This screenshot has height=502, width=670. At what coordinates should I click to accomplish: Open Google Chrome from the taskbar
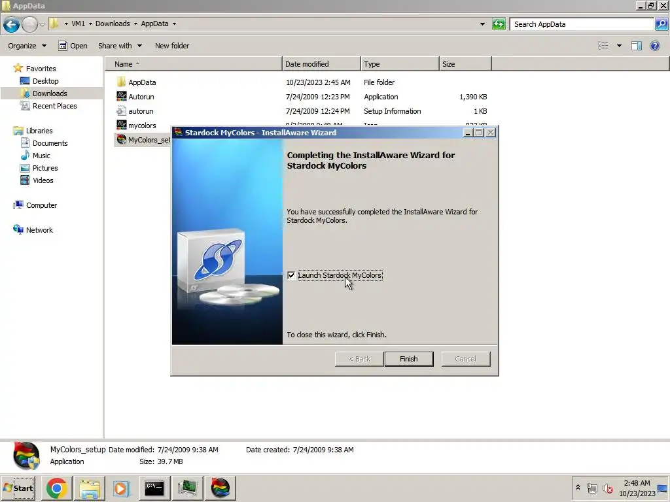tap(57, 488)
